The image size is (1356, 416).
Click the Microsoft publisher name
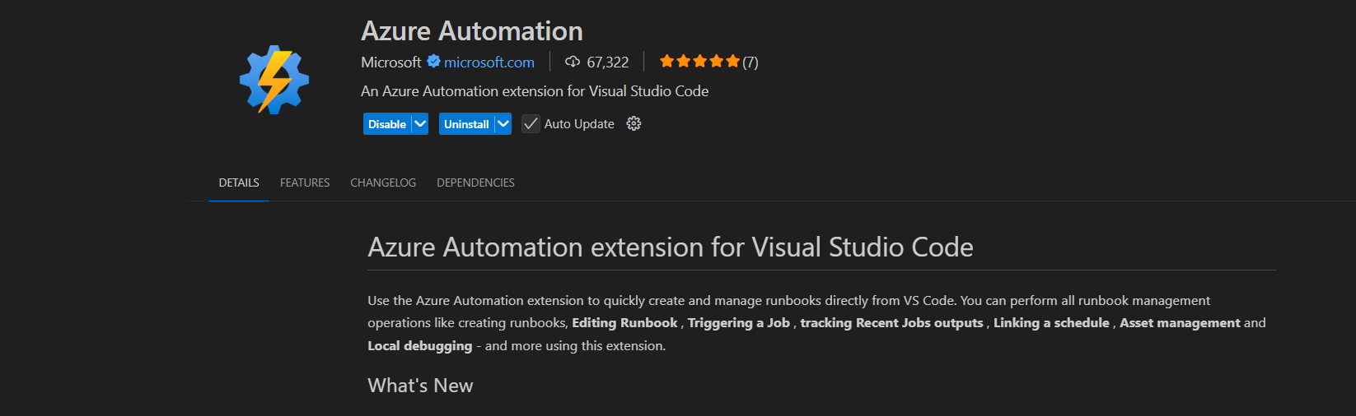390,62
